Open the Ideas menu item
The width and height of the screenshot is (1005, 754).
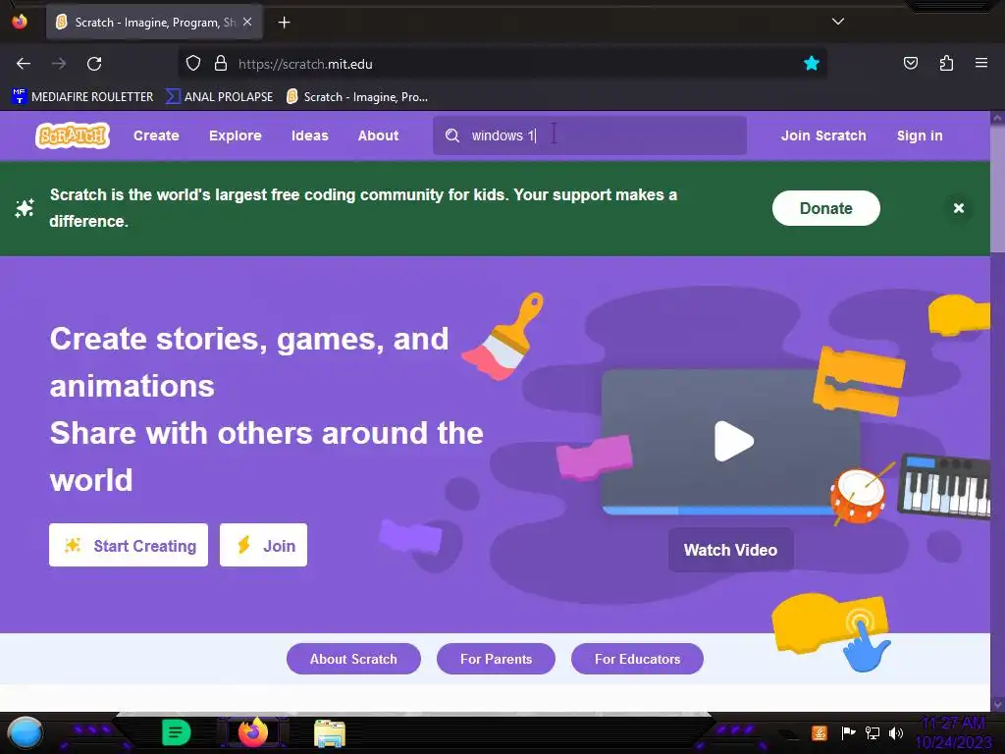tap(309, 135)
